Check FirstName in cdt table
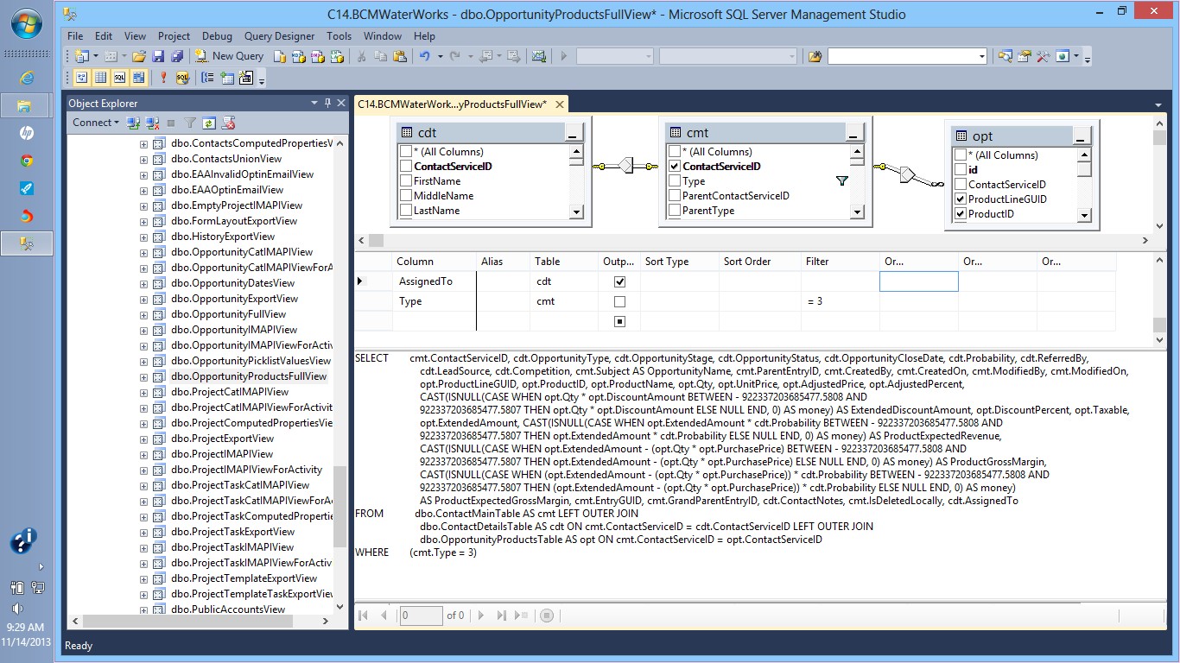 click(x=406, y=181)
